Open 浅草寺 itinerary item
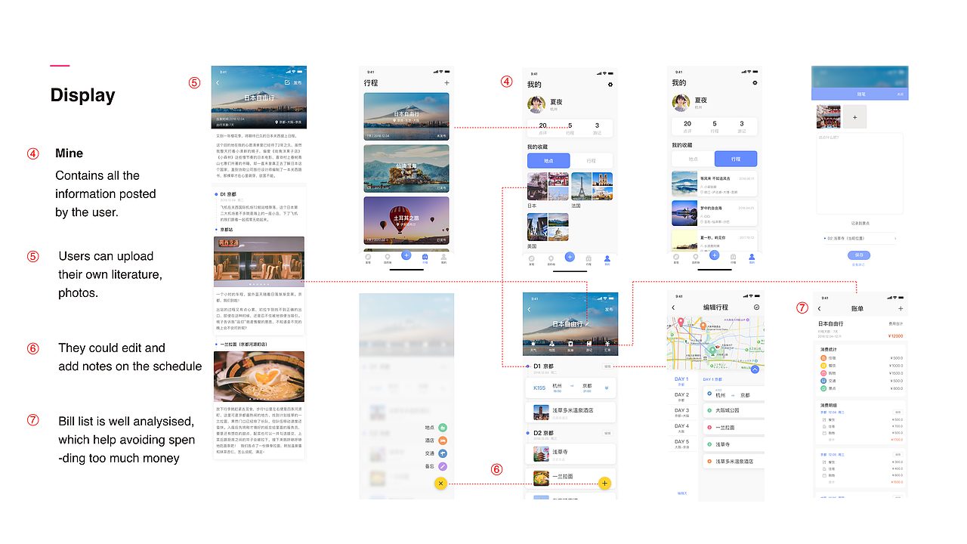The height and width of the screenshot is (544, 967). pos(570,453)
